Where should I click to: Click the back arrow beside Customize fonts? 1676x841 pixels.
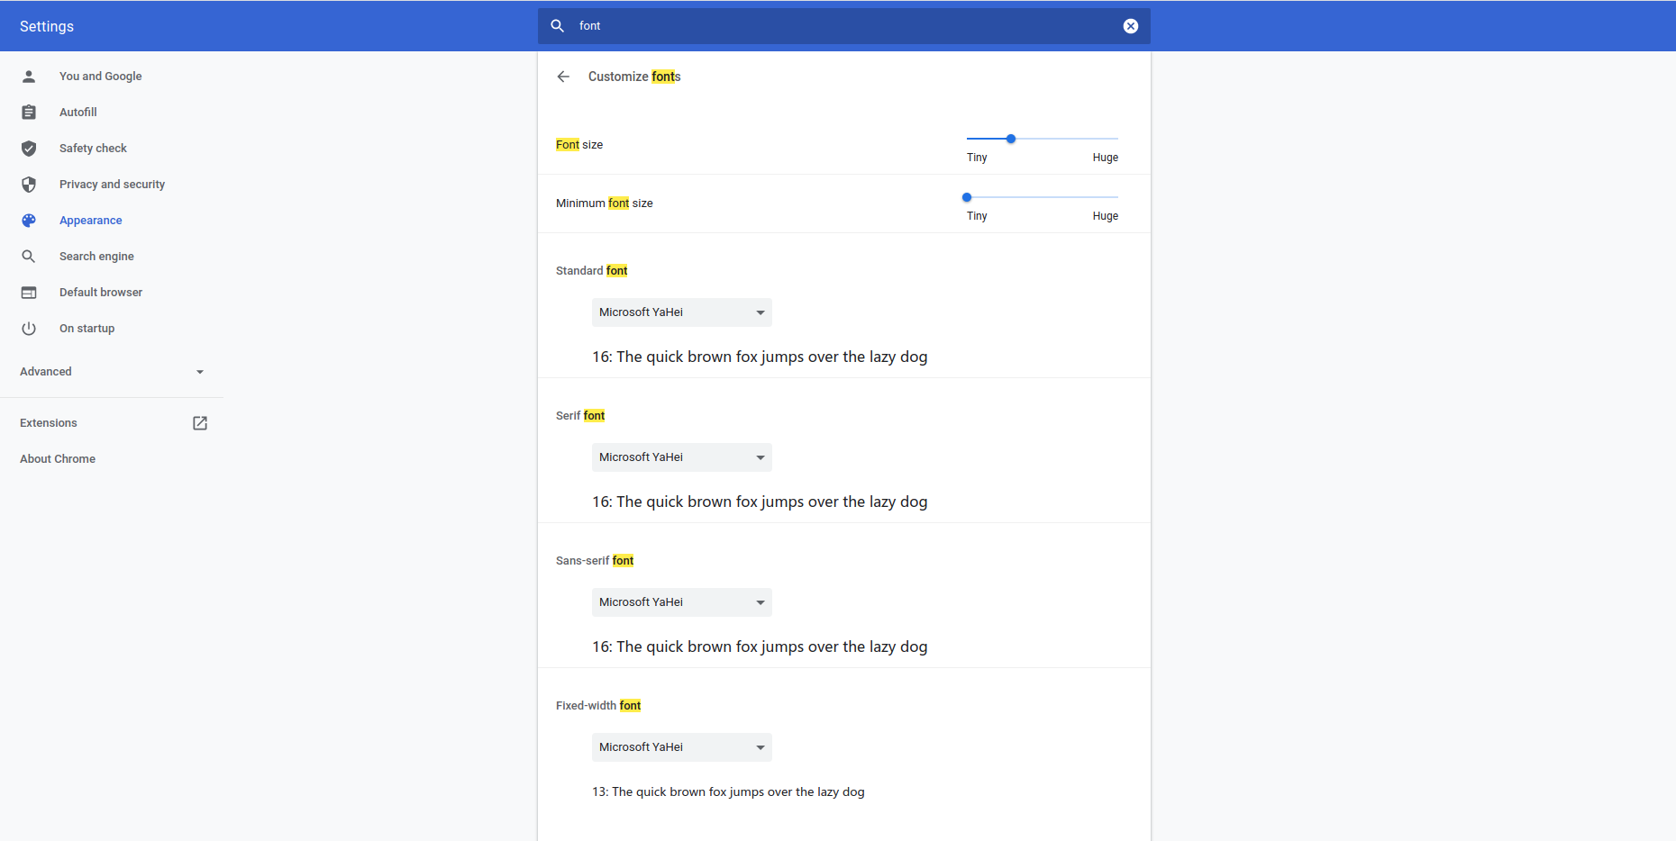click(x=563, y=77)
